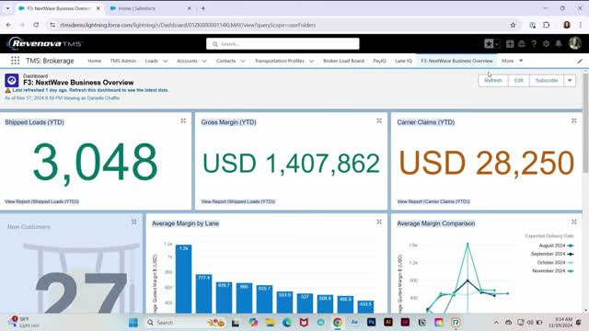Click the 3,048 shipped loads metric

95,163
